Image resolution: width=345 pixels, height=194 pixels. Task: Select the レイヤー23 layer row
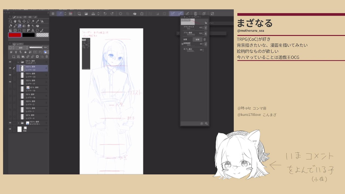32,75
